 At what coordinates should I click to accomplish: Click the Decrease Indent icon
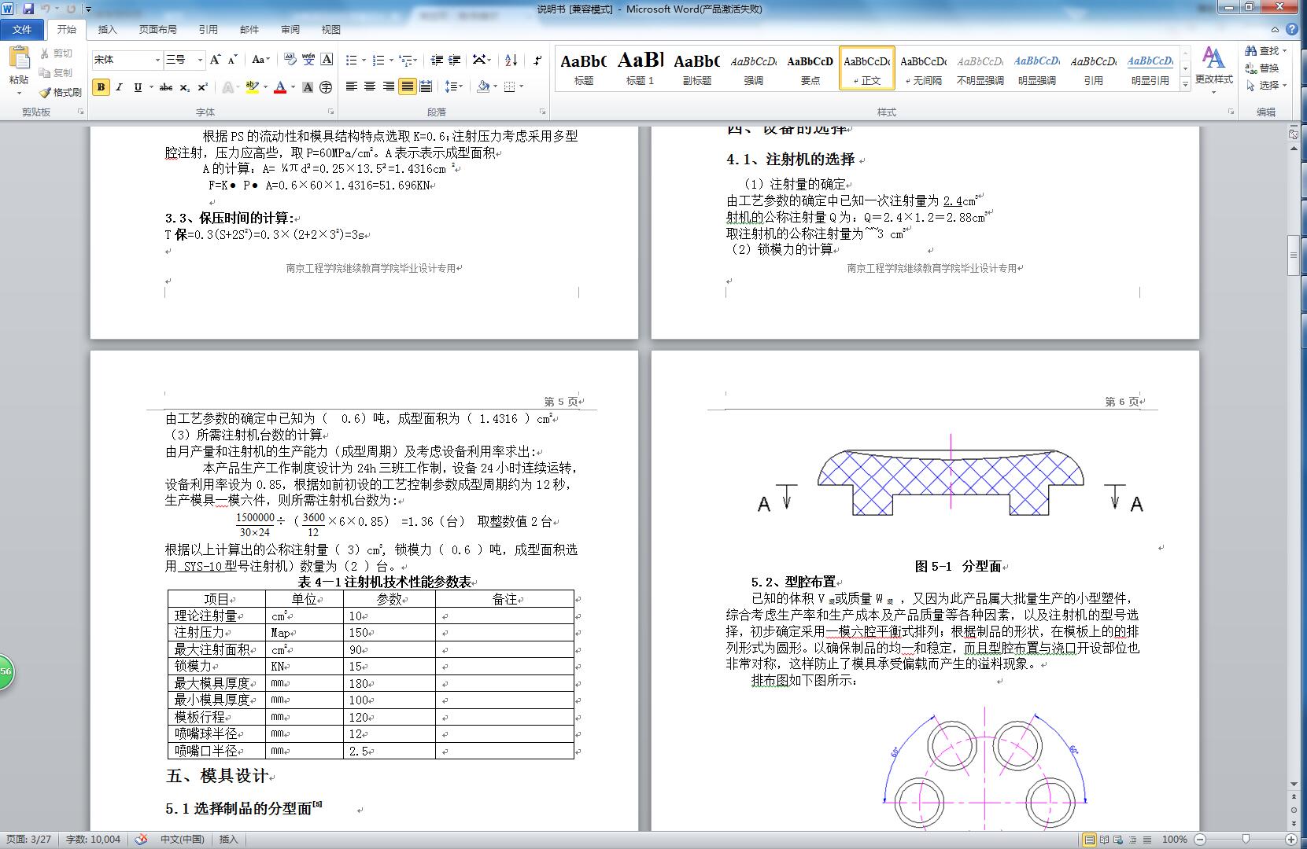(x=436, y=60)
